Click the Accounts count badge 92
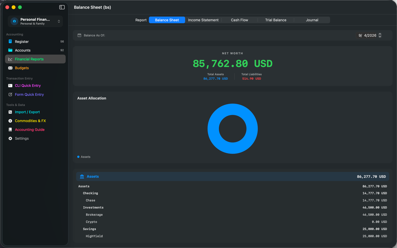 click(62, 50)
